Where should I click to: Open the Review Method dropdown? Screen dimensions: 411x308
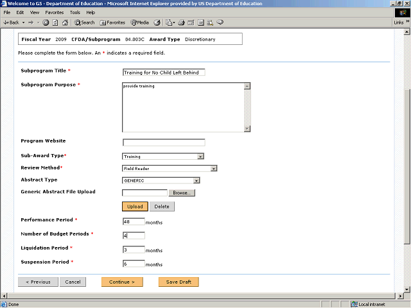pos(170,168)
